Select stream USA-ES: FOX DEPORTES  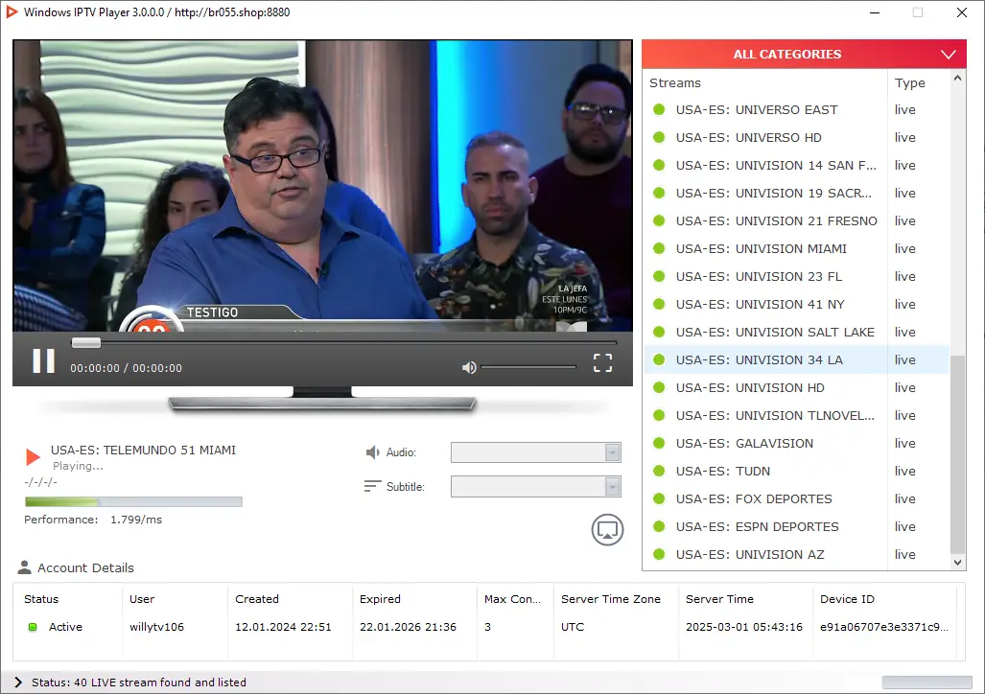(797, 498)
